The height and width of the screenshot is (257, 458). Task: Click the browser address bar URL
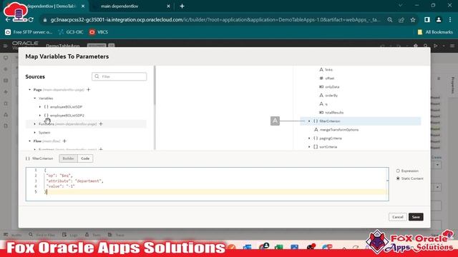click(215, 20)
